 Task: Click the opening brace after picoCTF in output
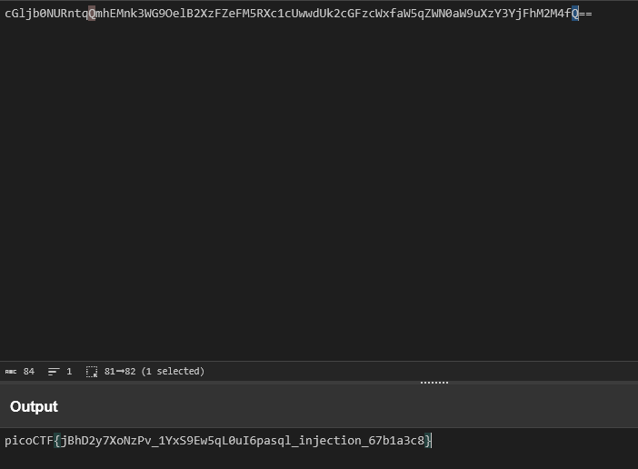[x=57, y=441]
